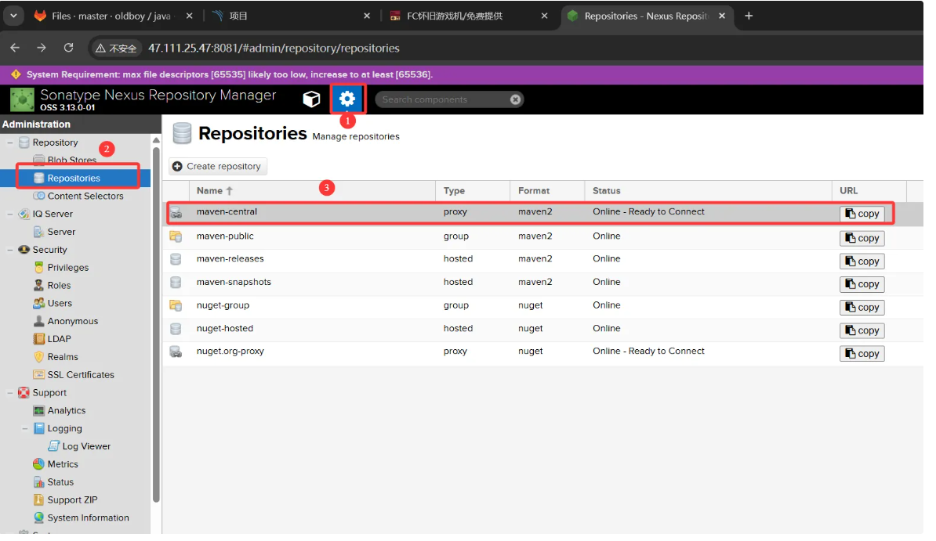Copy URL of maven-snapshots repository
This screenshot has width=936, height=541.
point(862,284)
